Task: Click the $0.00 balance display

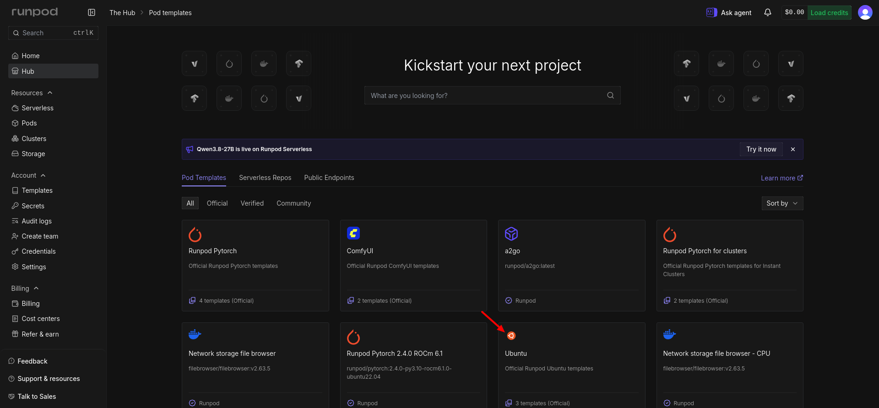Action: pyautogui.click(x=794, y=13)
